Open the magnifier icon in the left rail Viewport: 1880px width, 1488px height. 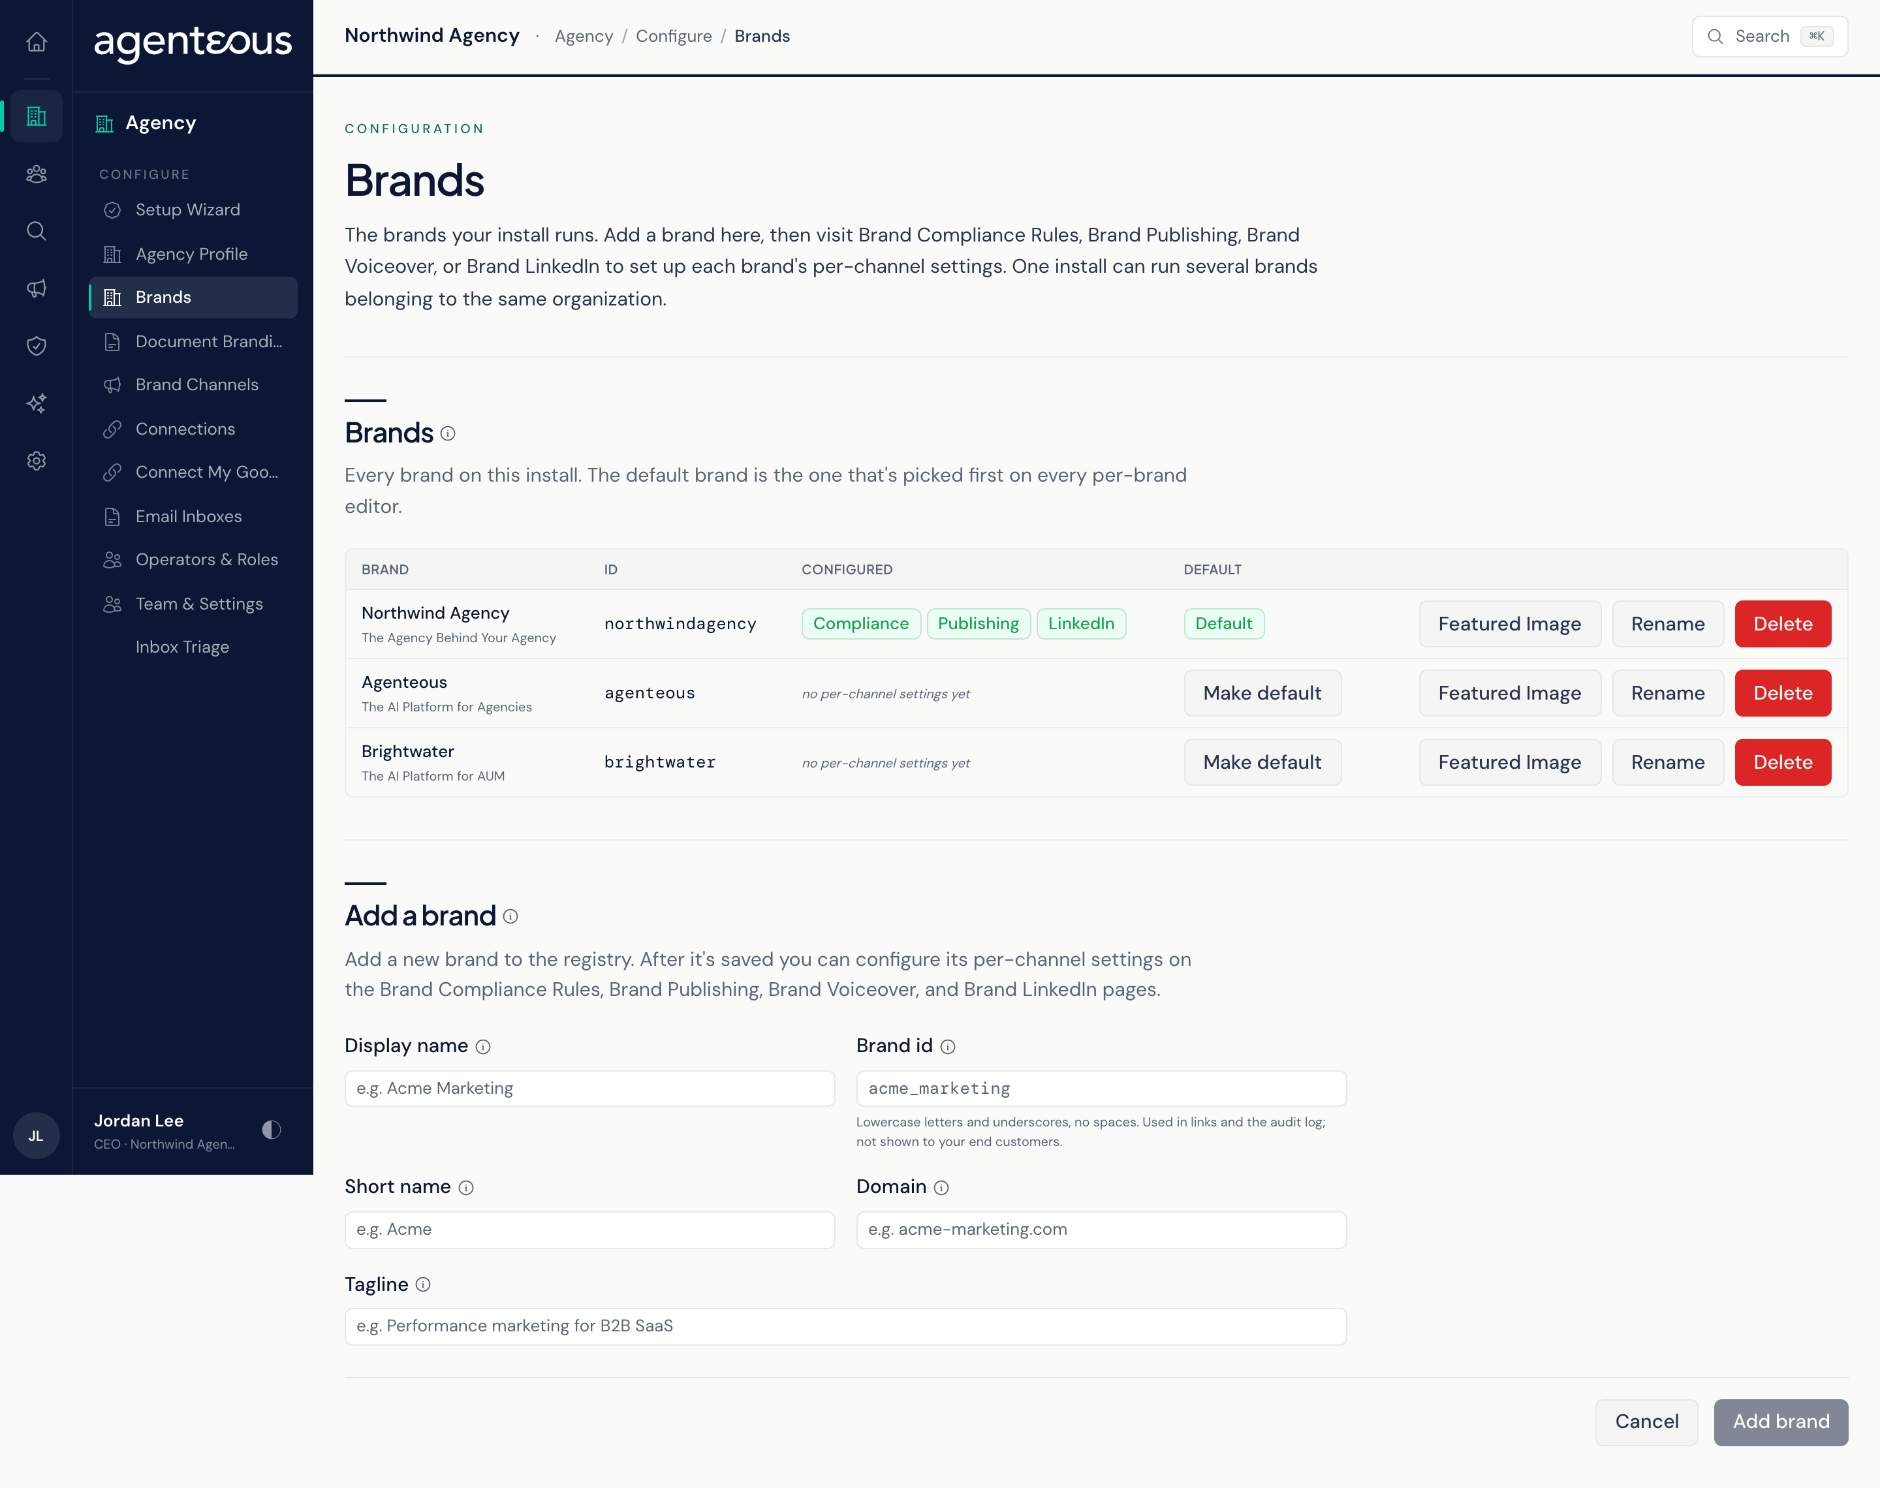click(x=36, y=231)
